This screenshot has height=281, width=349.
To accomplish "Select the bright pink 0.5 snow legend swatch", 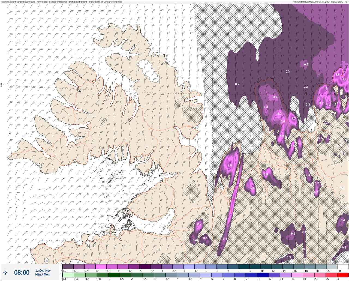I will 101,267.
